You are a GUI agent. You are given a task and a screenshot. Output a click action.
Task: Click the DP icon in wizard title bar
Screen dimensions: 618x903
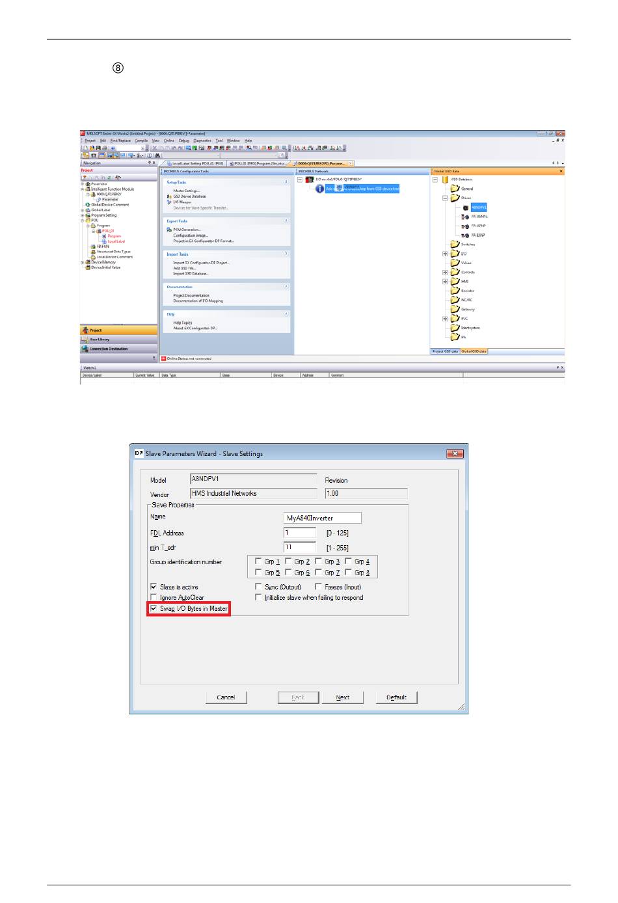click(x=139, y=453)
